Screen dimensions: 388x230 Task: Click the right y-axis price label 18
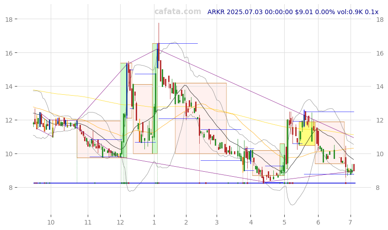[380, 19]
